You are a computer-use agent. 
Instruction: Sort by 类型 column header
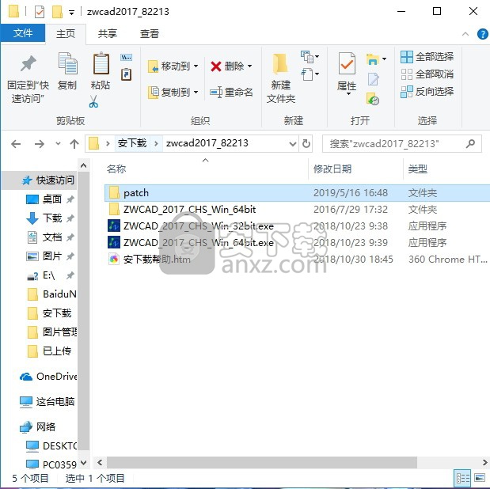[417, 169]
